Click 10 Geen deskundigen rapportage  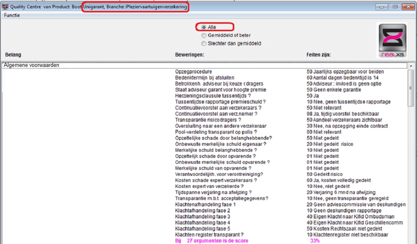point(344,211)
